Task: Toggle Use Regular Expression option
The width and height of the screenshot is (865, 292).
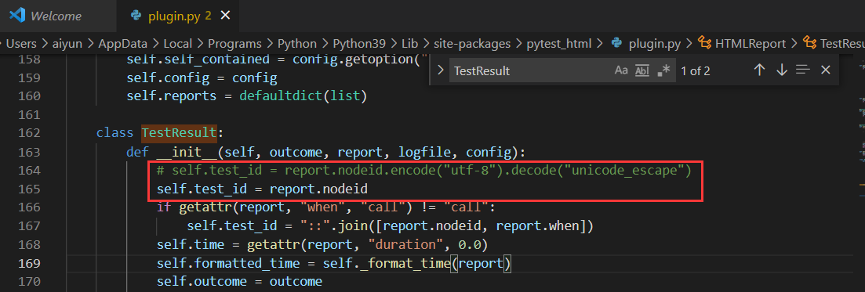Action: pos(663,70)
